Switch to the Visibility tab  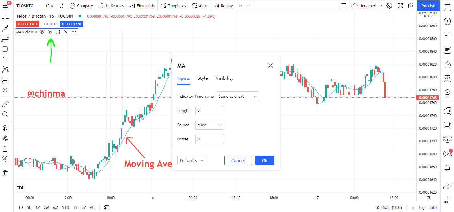point(224,78)
